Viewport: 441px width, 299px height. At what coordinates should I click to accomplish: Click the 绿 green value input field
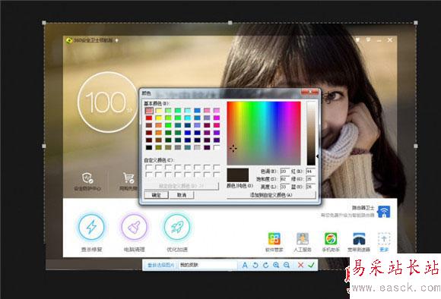[310, 178]
